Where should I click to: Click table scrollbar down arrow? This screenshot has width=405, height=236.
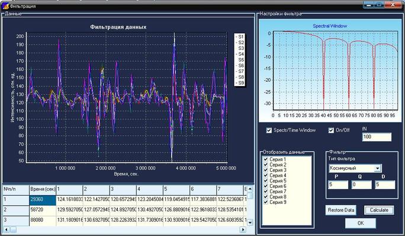(x=250, y=222)
